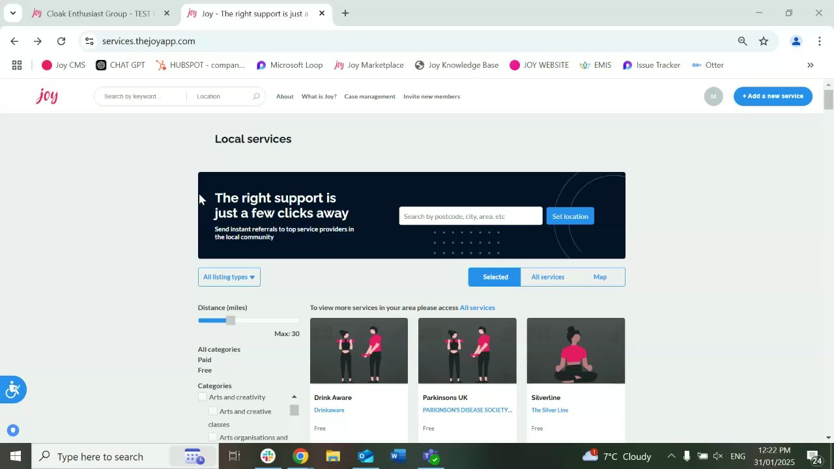Switch to the All services tab

point(547,277)
